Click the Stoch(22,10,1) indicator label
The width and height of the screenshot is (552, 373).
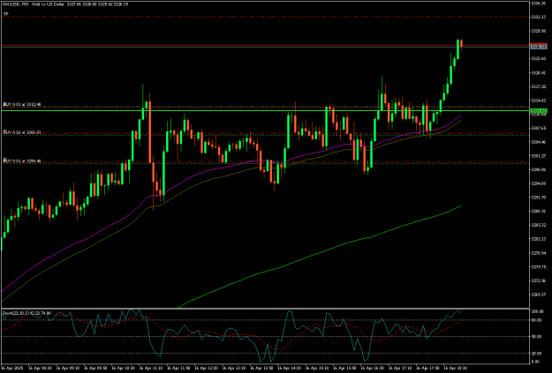pyautogui.click(x=26, y=313)
